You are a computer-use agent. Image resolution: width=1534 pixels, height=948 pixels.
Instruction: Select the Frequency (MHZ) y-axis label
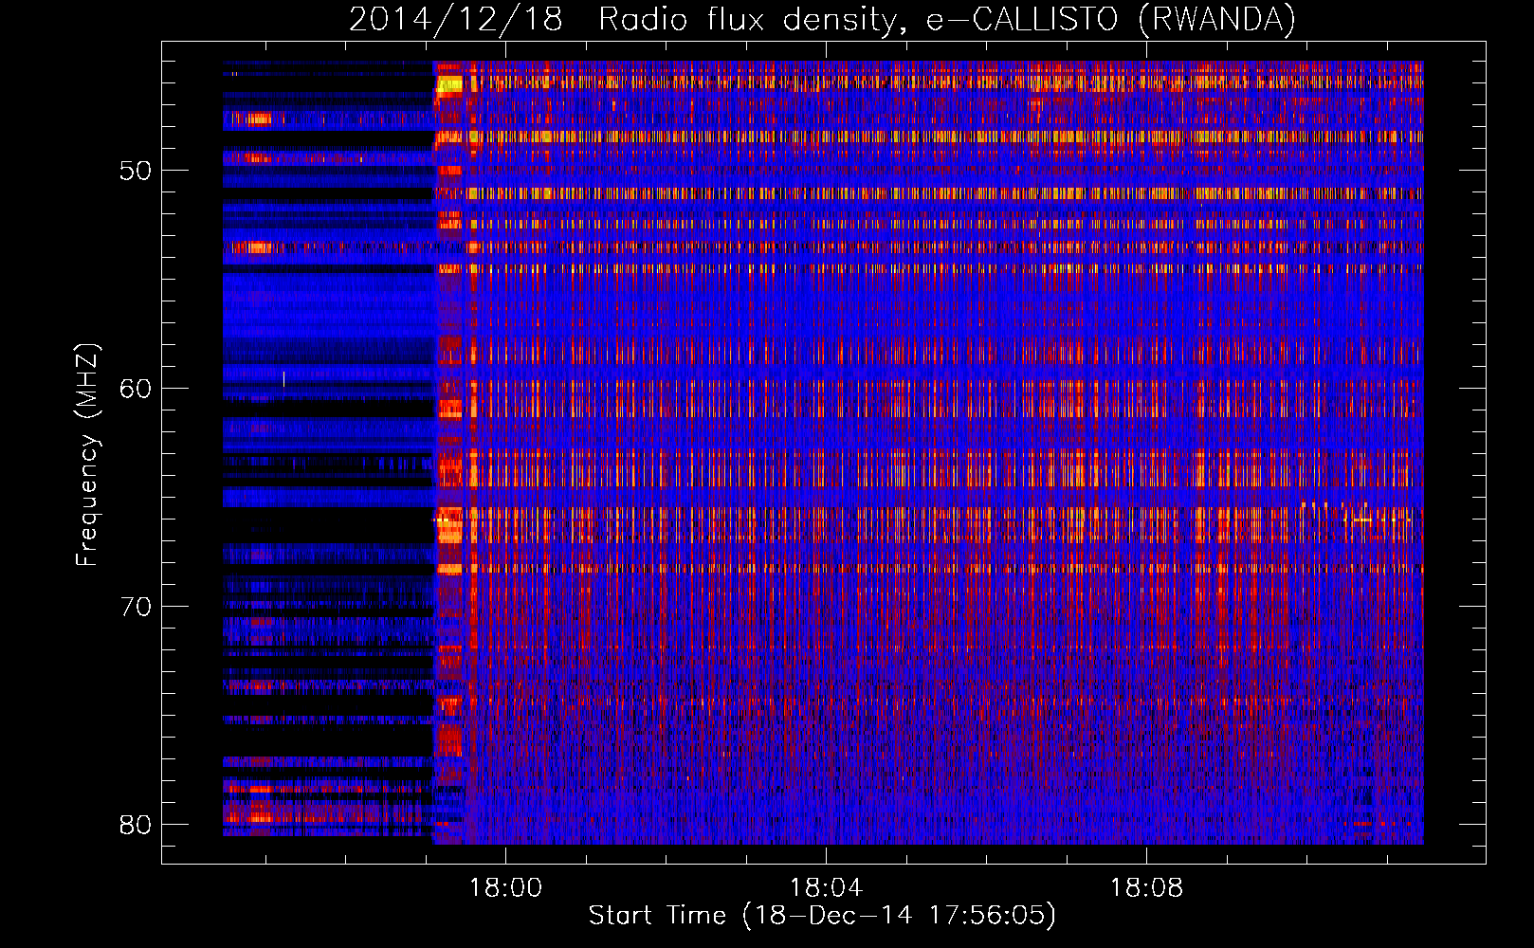click(86, 454)
